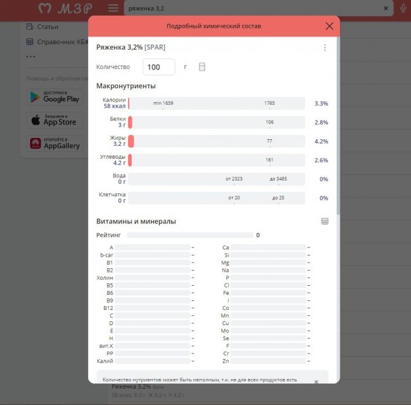The height and width of the screenshot is (405, 411).
Task: Click the table view icon for vitamins
Action: point(325,222)
